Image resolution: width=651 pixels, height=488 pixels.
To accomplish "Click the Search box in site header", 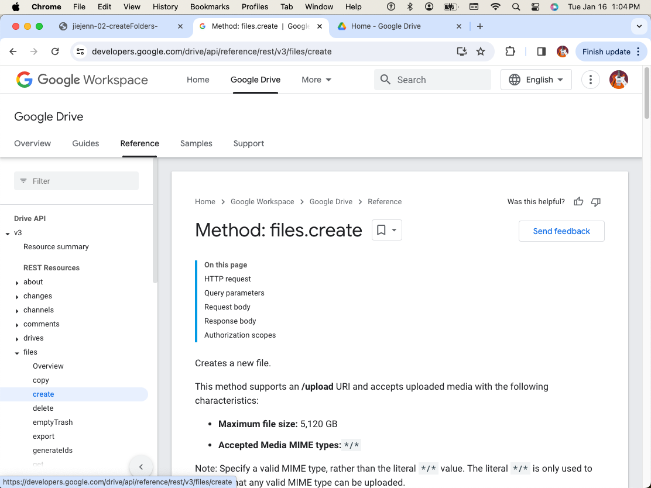I will click(x=433, y=80).
